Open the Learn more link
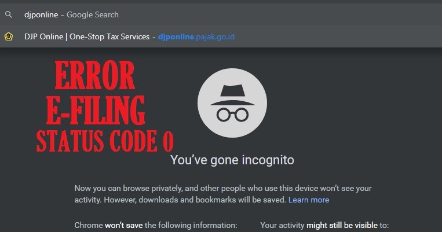The image size is (442, 232). [309, 200]
